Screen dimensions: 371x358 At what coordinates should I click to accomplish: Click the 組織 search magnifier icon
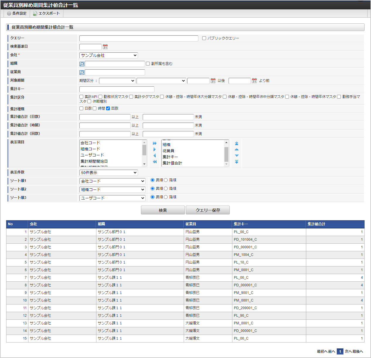[x=82, y=64]
